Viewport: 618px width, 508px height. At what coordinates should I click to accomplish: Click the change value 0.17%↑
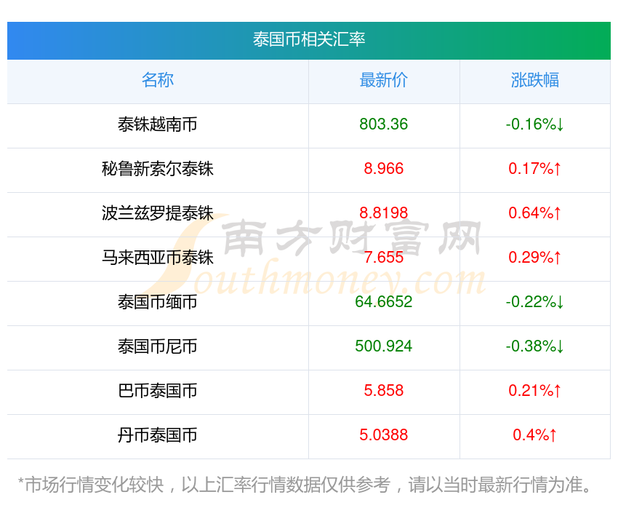pyautogui.click(x=535, y=169)
